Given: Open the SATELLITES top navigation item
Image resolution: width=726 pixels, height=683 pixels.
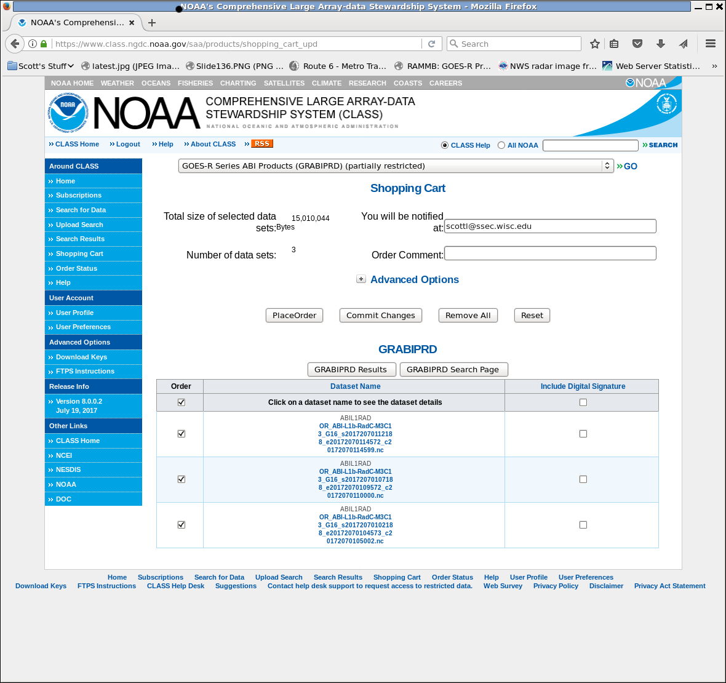Looking at the screenshot, I should pos(284,83).
